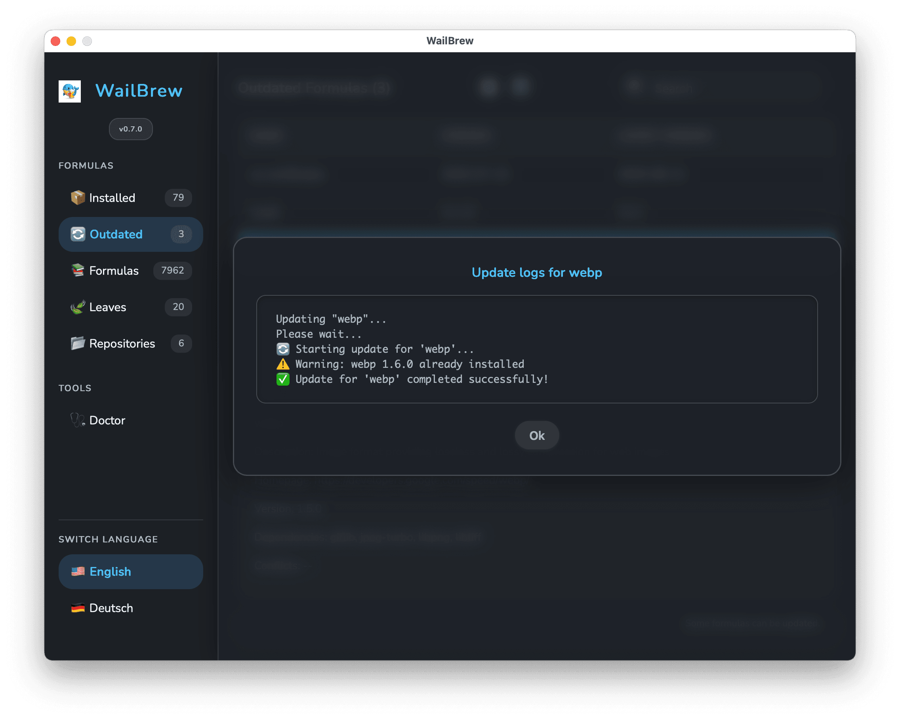Open the Formulas sidebar item
The image size is (900, 719).
click(x=131, y=270)
